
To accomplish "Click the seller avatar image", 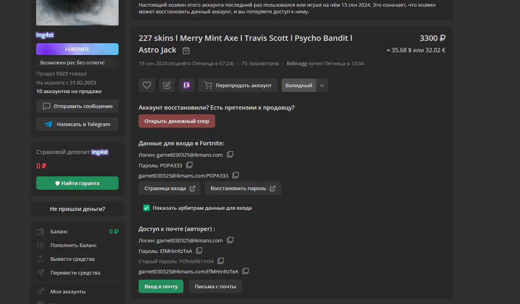I will pos(77,13).
